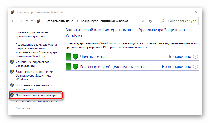Image resolution: width=210 pixels, height=123 pixels.
Task: Click the Back navigation arrow
Action: tap(13, 21)
